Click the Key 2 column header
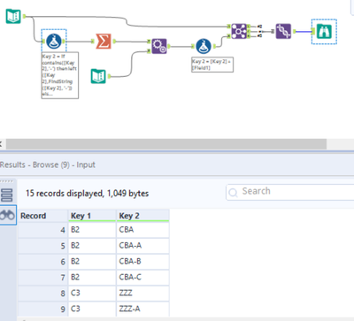The image size is (354, 321). (142, 216)
